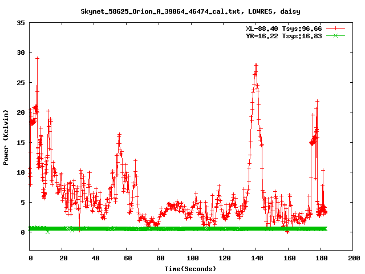Click x-axis tick label 140
The width and height of the screenshot is (365, 274).
(257, 258)
